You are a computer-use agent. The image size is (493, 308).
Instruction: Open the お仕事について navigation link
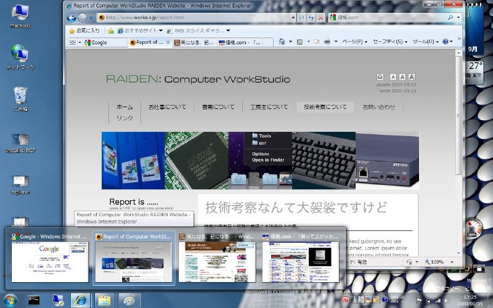[x=167, y=107]
